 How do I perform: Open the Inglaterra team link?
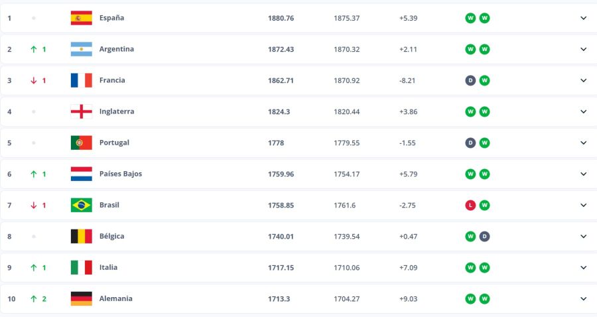point(116,111)
